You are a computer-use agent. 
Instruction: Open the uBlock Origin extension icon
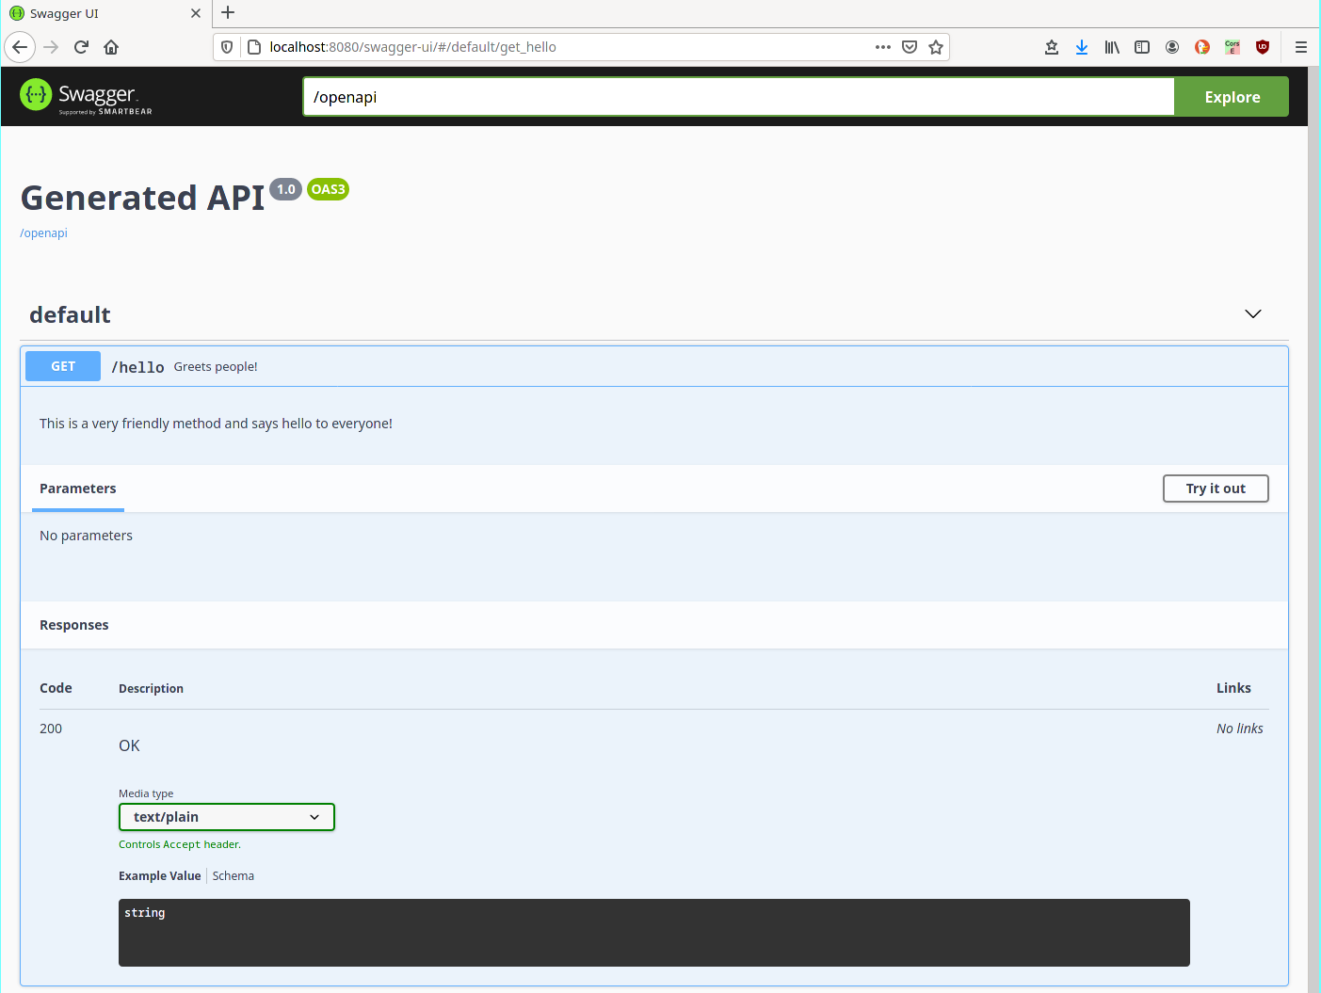[x=1263, y=47]
